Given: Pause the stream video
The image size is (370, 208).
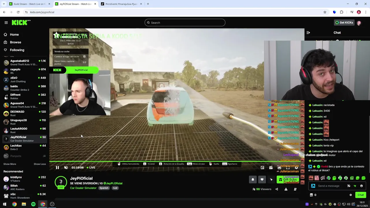Looking at the screenshot, I should pyautogui.click(x=57, y=168).
